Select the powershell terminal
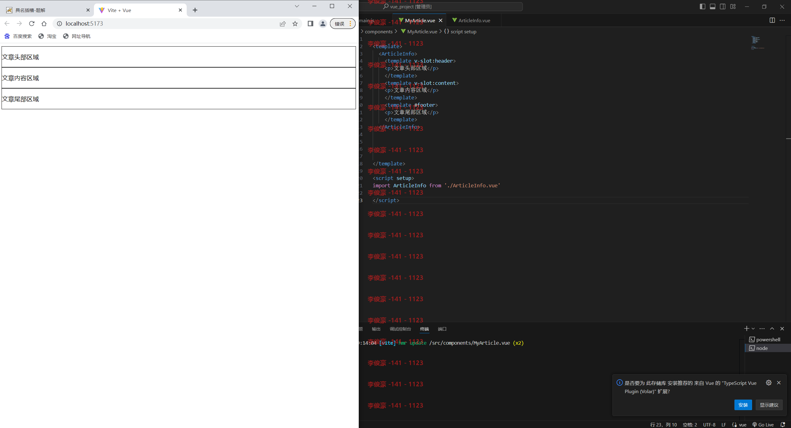This screenshot has width=791, height=428. [x=768, y=339]
